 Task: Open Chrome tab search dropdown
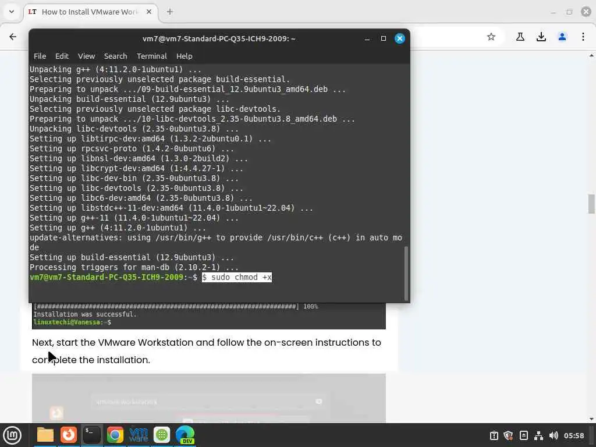click(12, 12)
